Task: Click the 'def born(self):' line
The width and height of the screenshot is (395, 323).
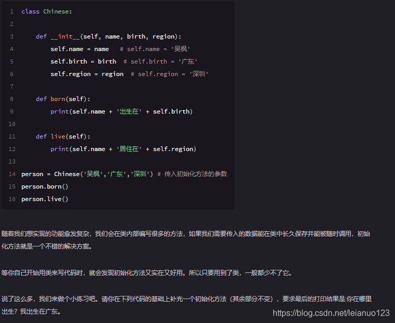Action: click(63, 99)
